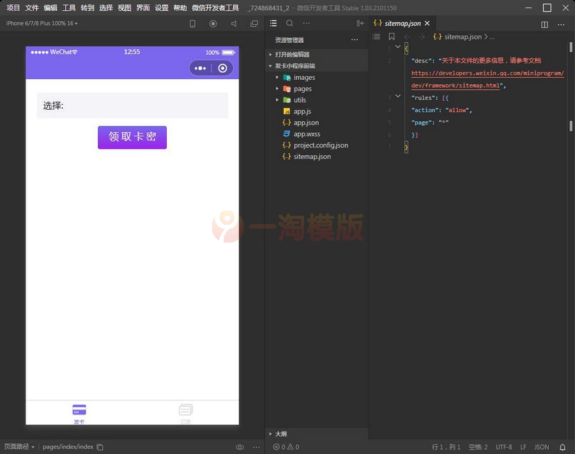
Task: Close the sitemap.json tab
Action: (427, 24)
